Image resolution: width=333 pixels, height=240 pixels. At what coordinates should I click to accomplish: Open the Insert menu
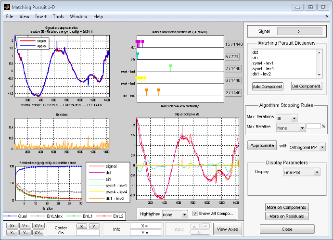click(41, 16)
